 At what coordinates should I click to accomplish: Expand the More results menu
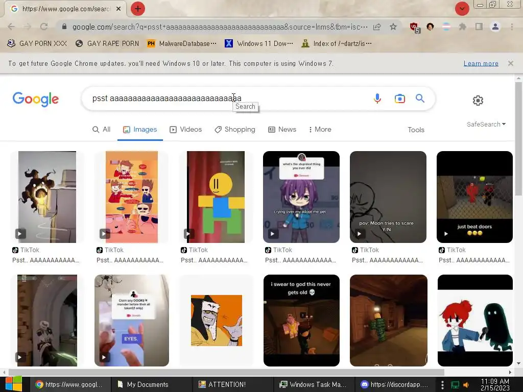click(320, 129)
